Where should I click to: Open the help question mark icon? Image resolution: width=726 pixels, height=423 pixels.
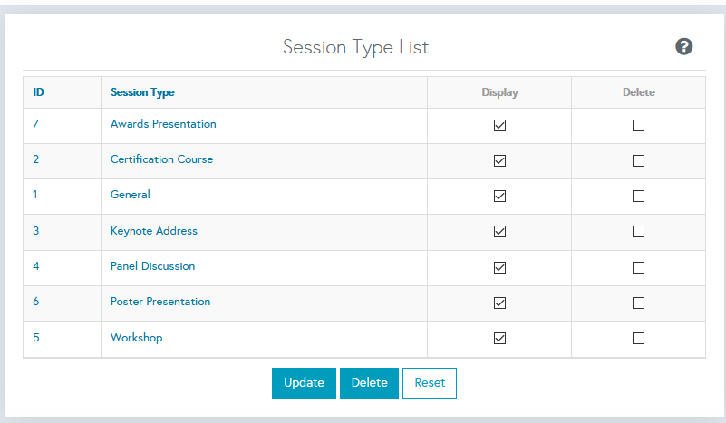pyautogui.click(x=684, y=47)
